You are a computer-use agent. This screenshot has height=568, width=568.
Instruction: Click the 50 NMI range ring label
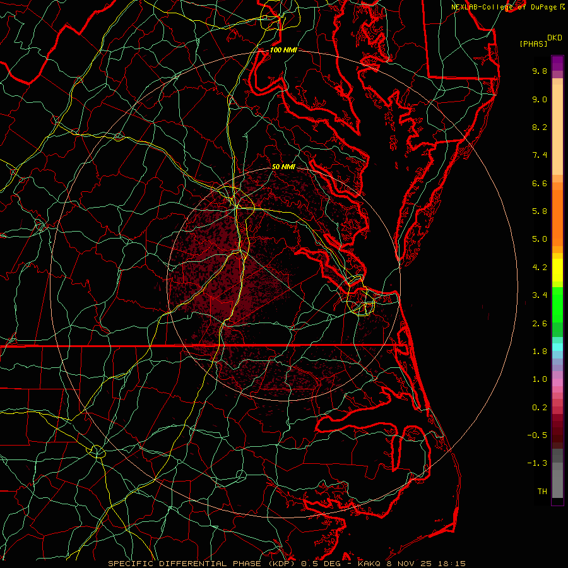283,167
